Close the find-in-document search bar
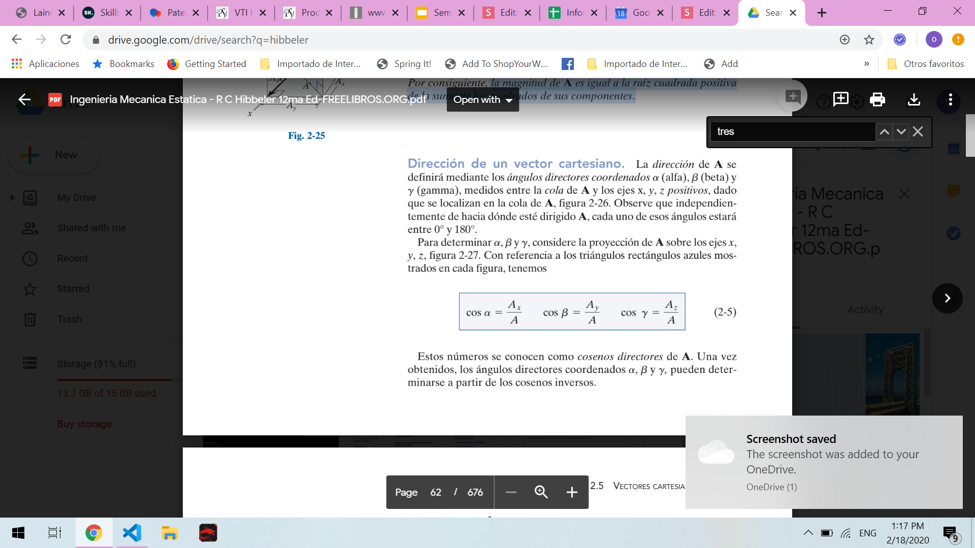The image size is (975, 548). click(918, 132)
